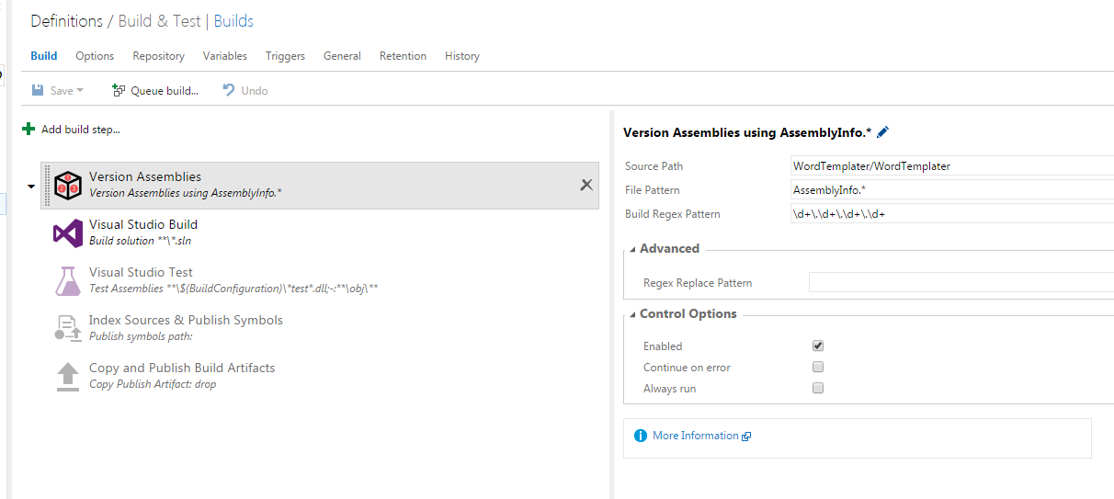Enable the Continue on error checkbox

(x=818, y=368)
